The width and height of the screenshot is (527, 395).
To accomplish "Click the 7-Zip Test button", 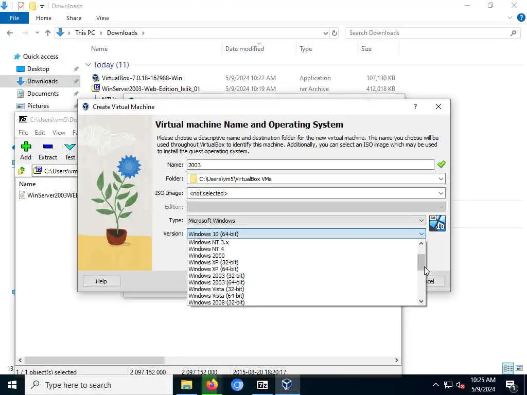I will (70, 151).
